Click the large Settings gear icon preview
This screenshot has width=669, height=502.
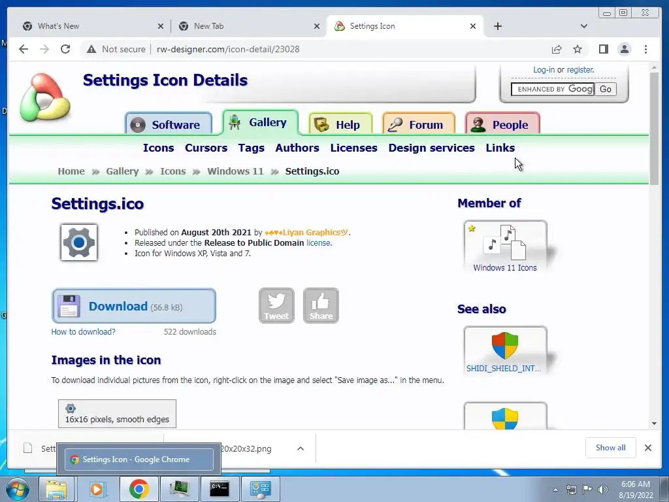(79, 243)
